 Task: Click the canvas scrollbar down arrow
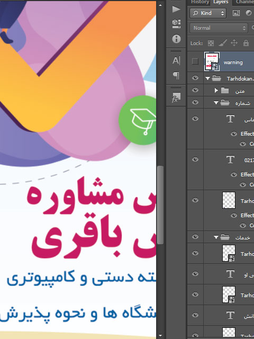point(160,336)
